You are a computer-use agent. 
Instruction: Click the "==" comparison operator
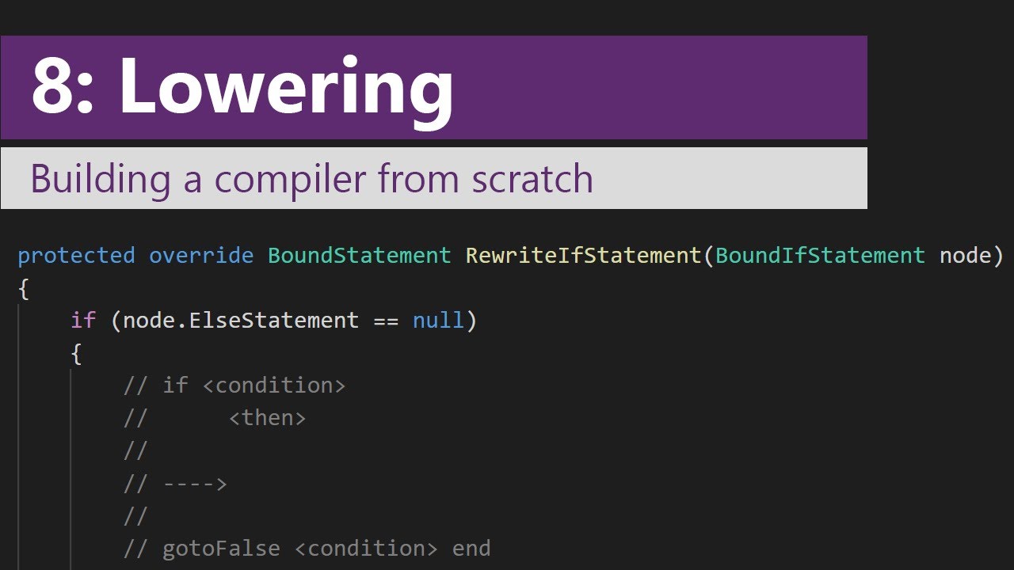tap(386, 321)
